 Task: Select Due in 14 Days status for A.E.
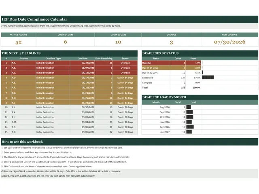(125, 82)
